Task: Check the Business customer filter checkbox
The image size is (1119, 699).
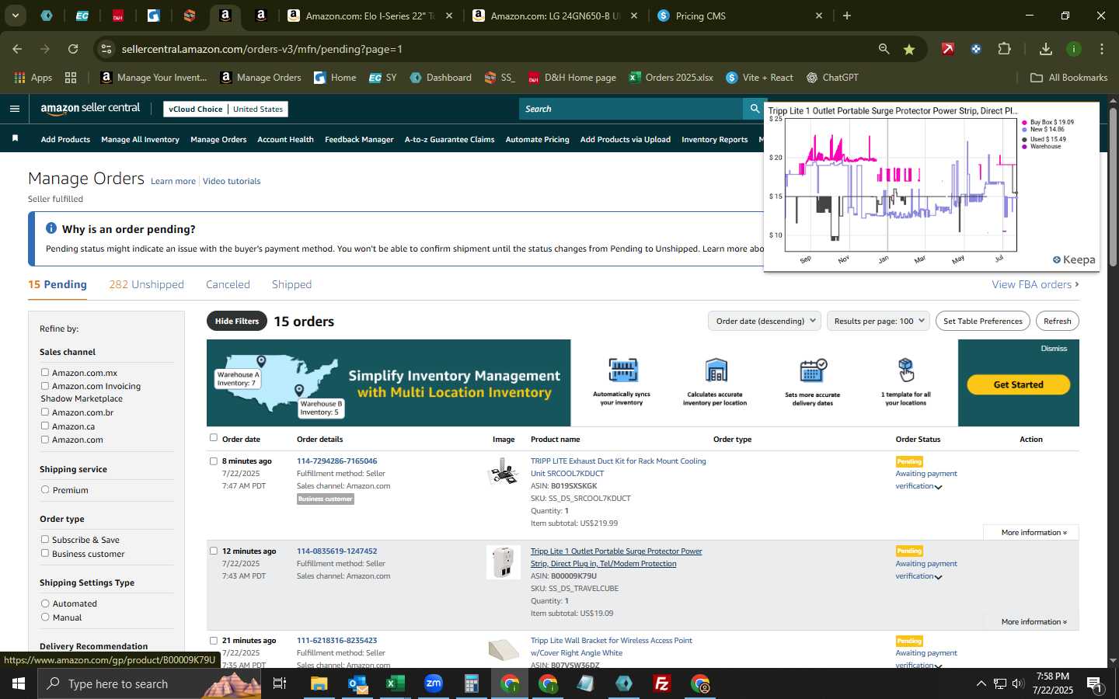Action: point(45,554)
